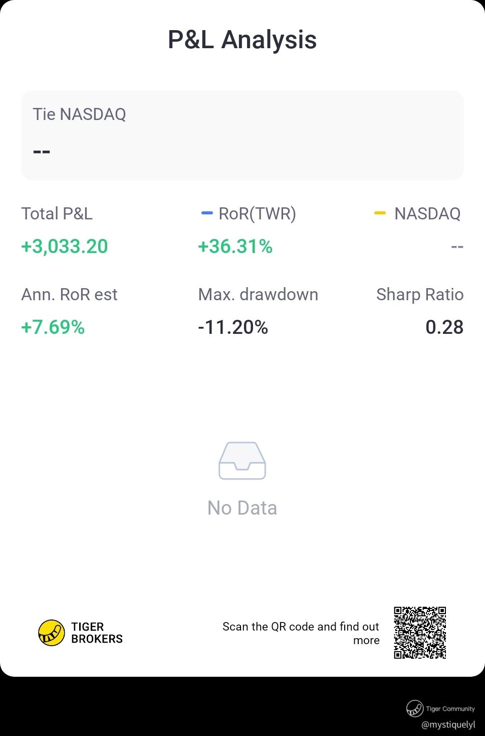Click the +7.69% annualized return value
The height and width of the screenshot is (736, 485).
[x=53, y=327]
